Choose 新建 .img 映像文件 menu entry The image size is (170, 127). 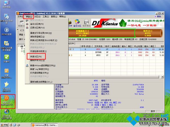pos(47,69)
